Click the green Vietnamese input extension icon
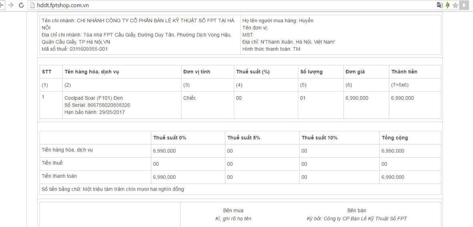 tap(449, 5)
